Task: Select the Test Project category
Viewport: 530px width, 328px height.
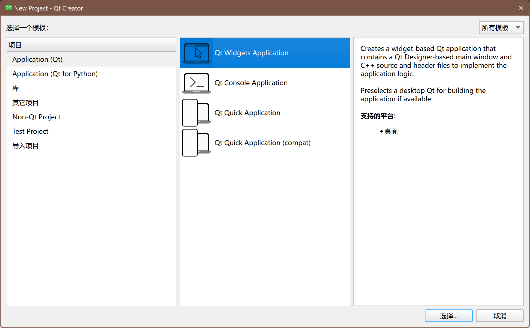Action: pyautogui.click(x=91, y=131)
